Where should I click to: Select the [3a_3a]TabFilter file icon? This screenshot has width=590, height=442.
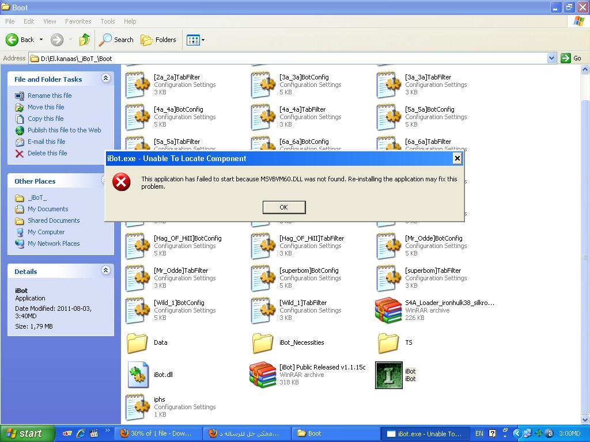pyautogui.click(x=388, y=85)
